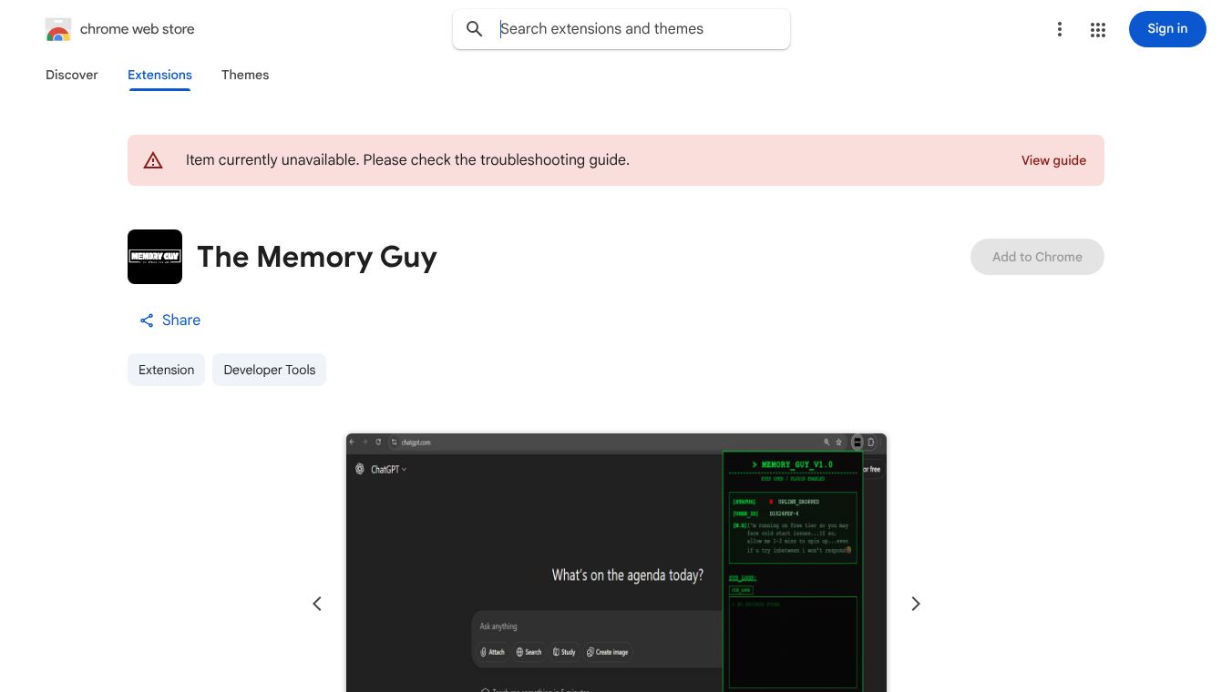This screenshot has width=1232, height=692.
Task: Open the troubleshooting View guide link
Action: 1053,160
